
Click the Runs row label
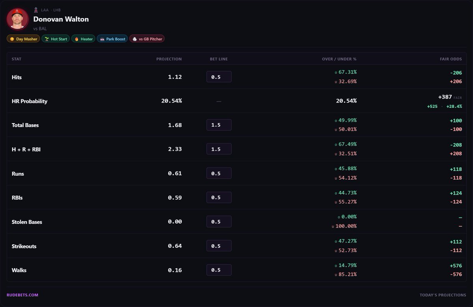[18, 174]
